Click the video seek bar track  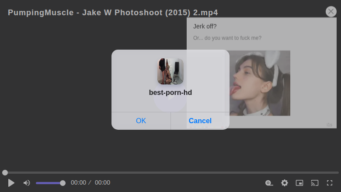point(175,173)
